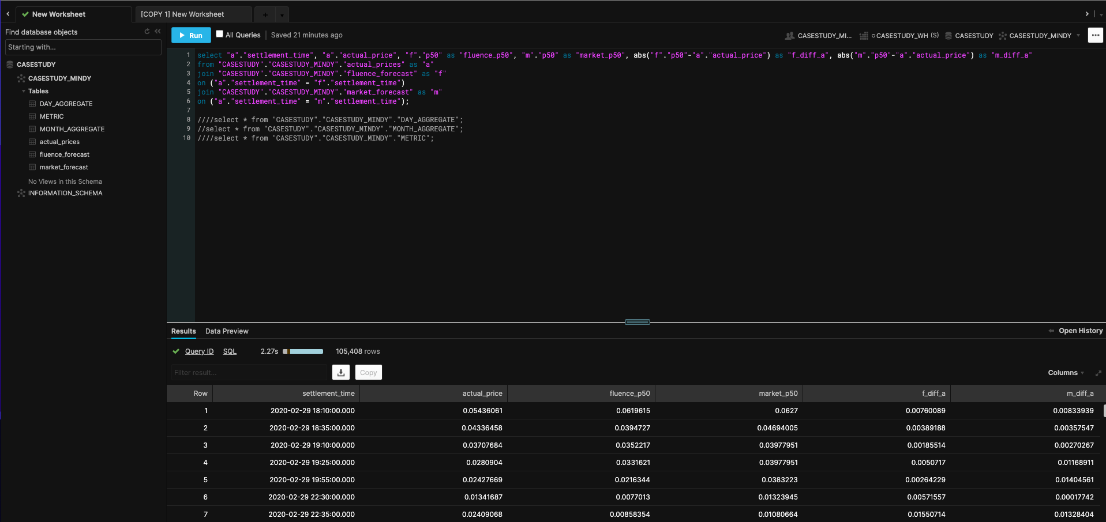Click the database icon in context bar
Viewport: 1106px width, 522px height.
click(948, 36)
